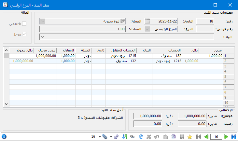
Task: Select row 2 header in the grid
Action: pos(229,61)
